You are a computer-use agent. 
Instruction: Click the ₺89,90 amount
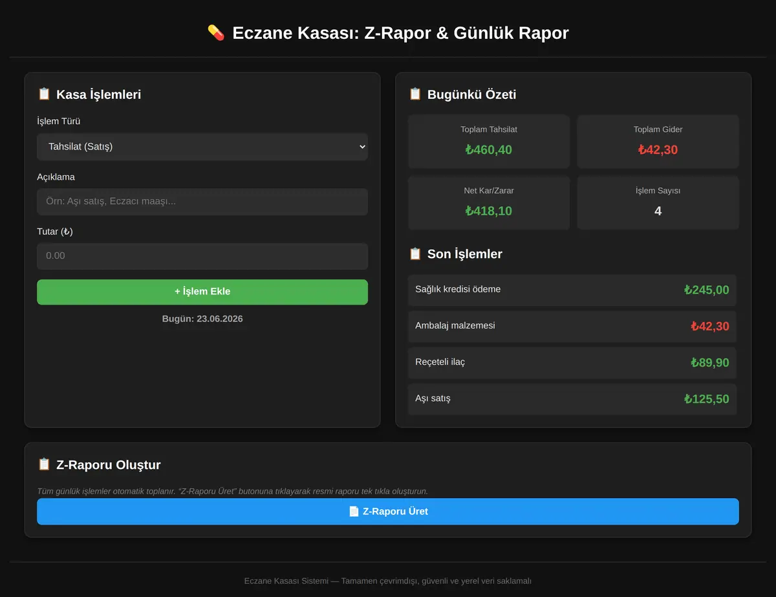pyautogui.click(x=710, y=362)
